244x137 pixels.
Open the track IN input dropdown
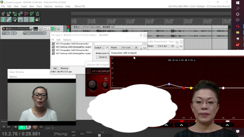(x=14, y=33)
